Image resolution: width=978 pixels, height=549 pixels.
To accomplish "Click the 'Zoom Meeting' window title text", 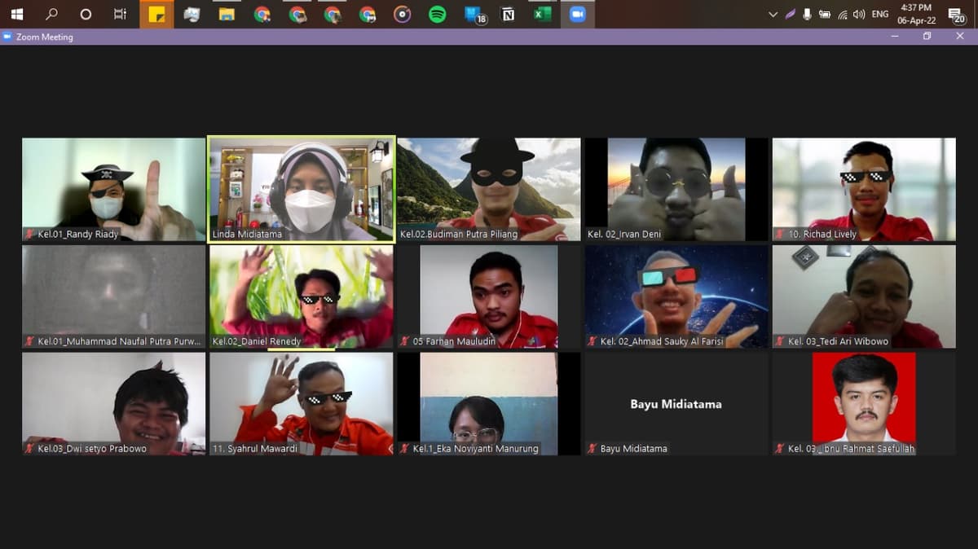I will pos(44,37).
